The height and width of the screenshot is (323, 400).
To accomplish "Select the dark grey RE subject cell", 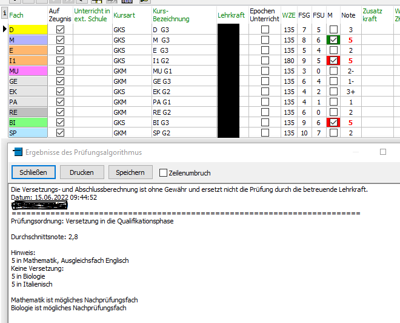I will click(x=28, y=112).
